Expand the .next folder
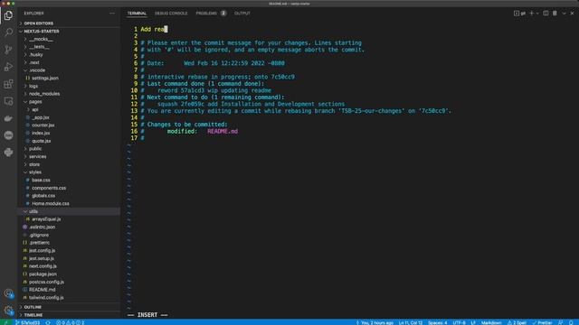 34,62
